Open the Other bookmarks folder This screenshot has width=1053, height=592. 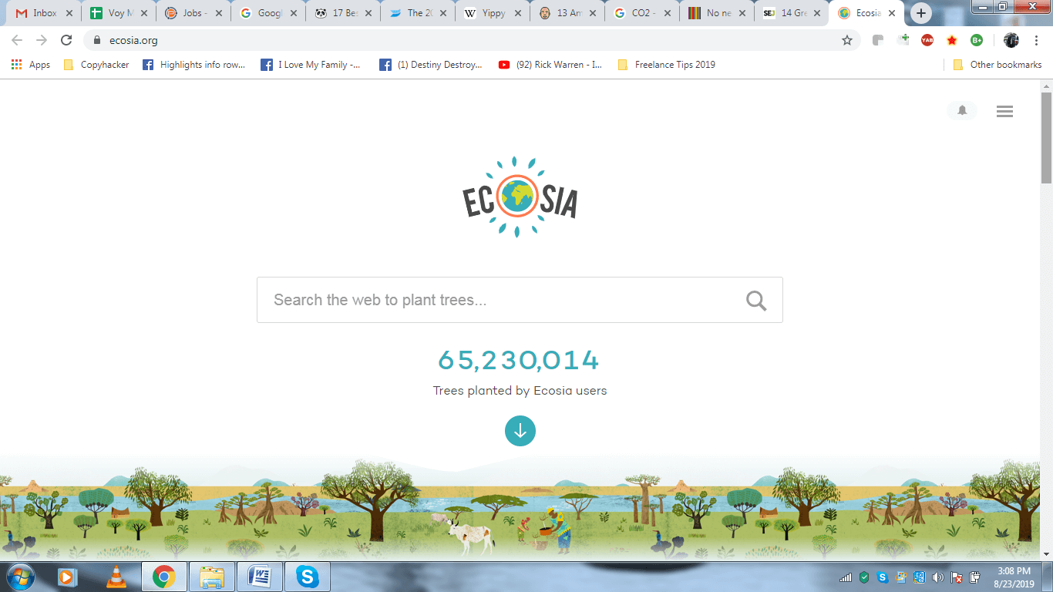[997, 65]
